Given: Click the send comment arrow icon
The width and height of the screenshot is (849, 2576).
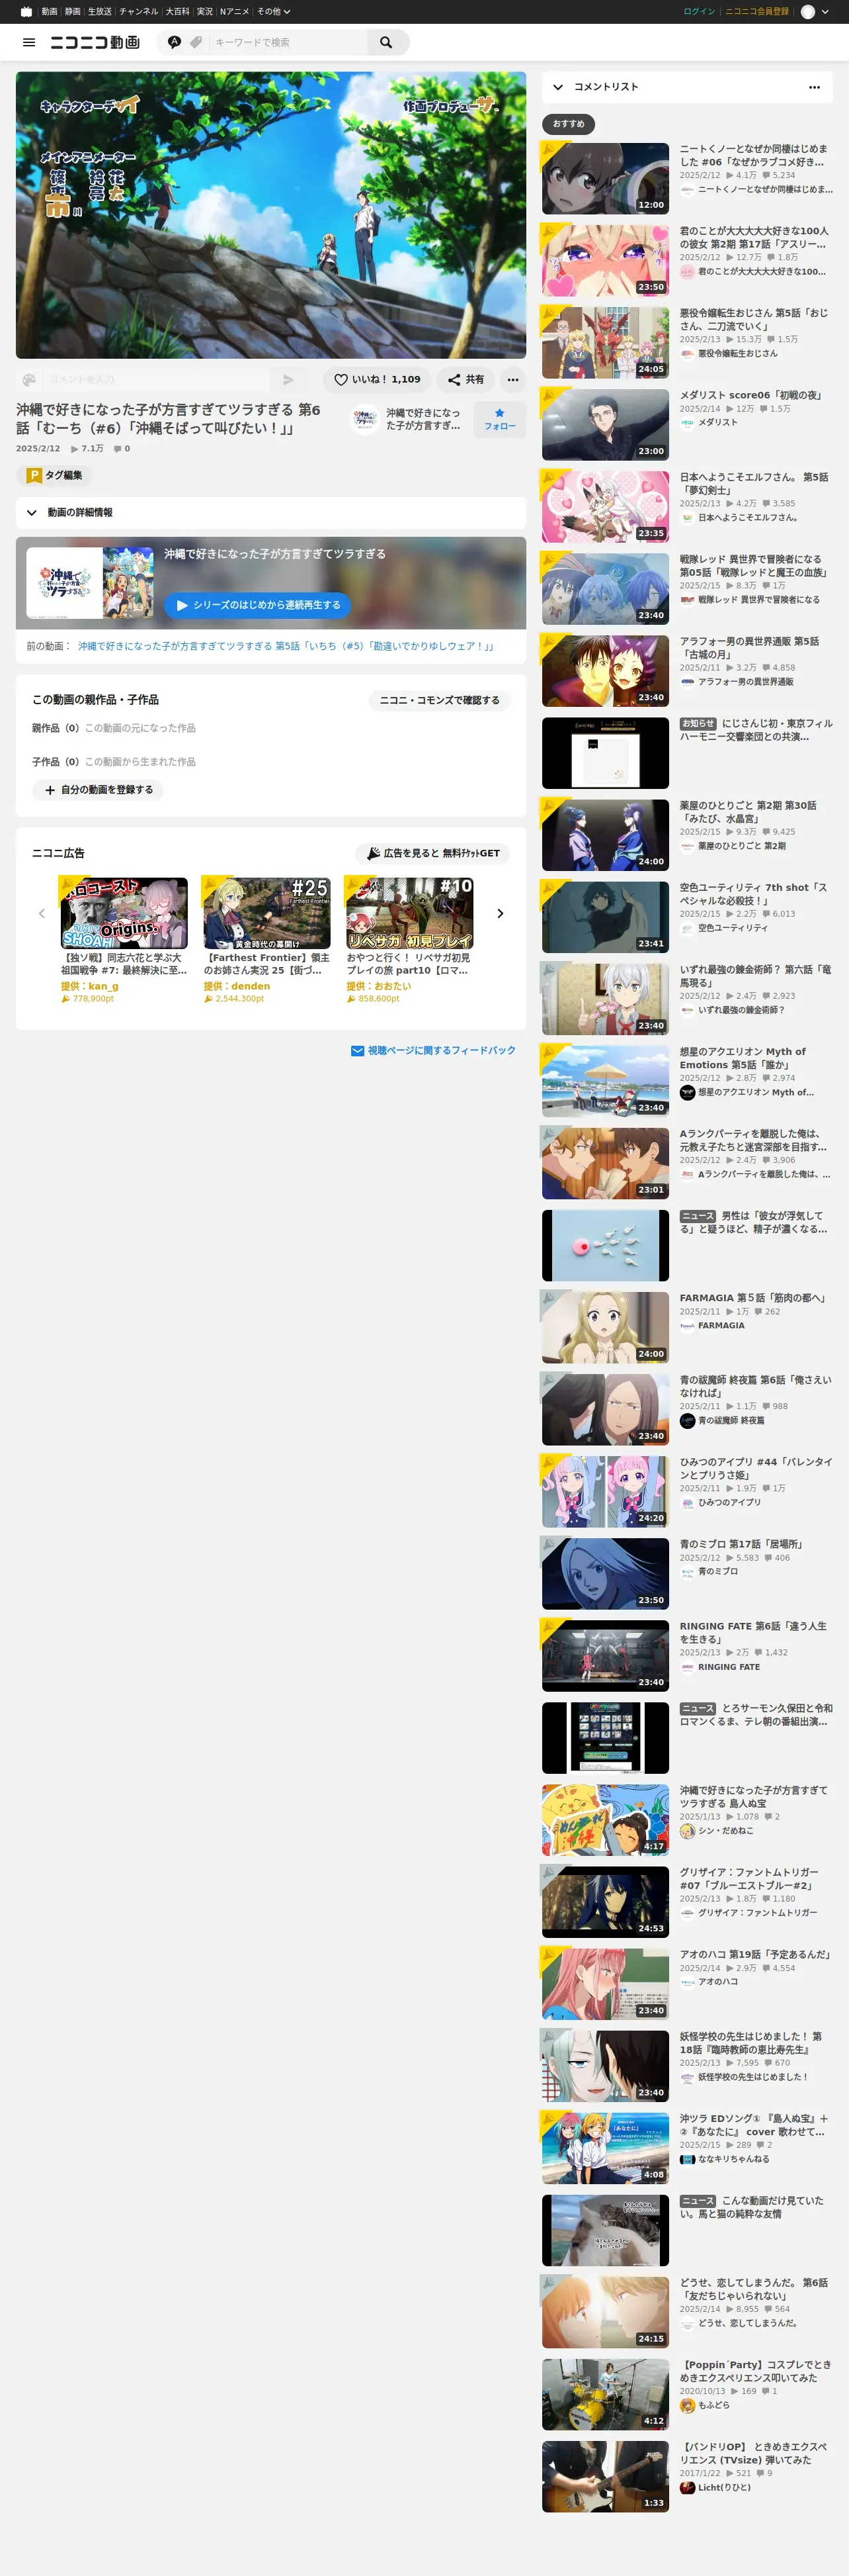Looking at the screenshot, I should point(288,380).
